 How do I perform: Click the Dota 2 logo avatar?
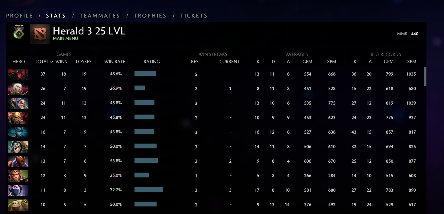pyautogui.click(x=40, y=34)
